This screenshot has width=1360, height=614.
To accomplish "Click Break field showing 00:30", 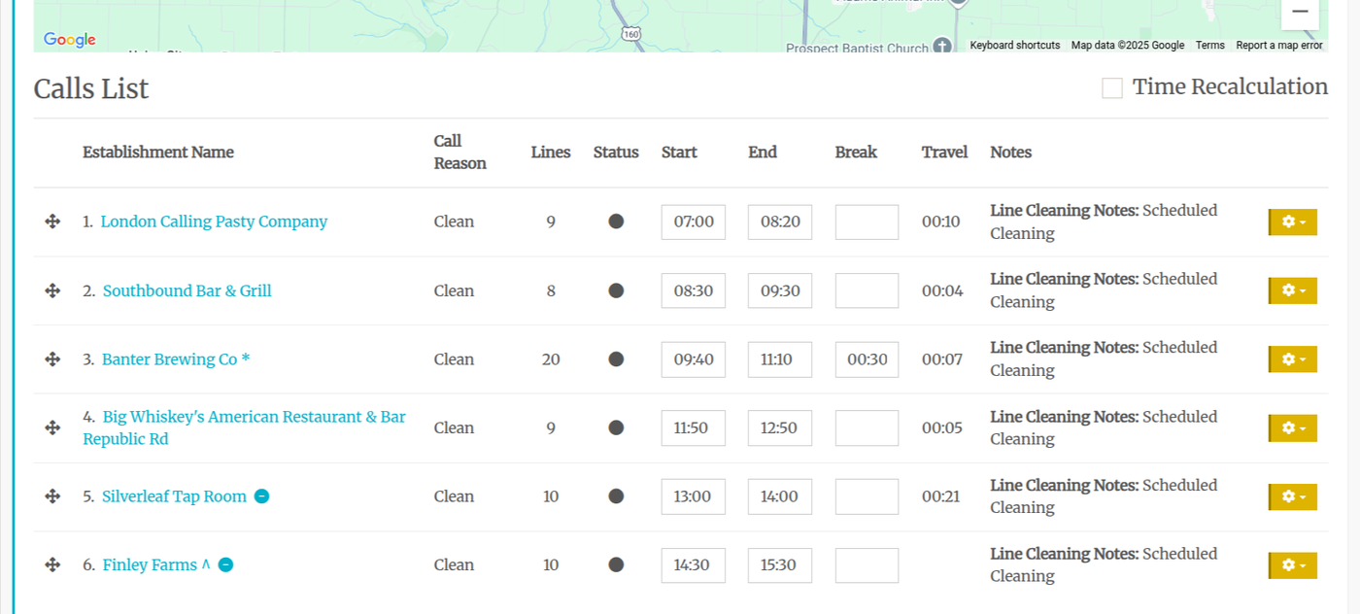I will tap(867, 359).
